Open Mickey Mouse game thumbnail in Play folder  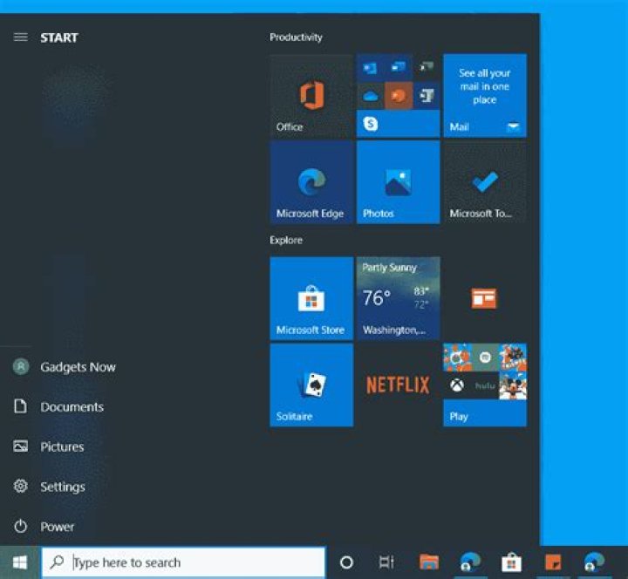(x=513, y=385)
